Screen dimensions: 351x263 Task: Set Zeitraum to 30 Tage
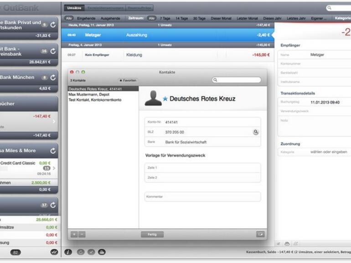(199, 18)
